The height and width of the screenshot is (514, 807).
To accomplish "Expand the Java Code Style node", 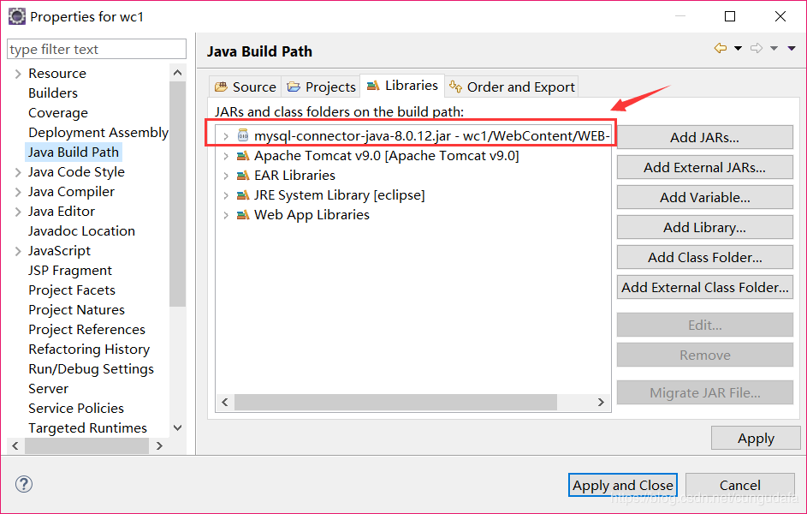I will click(18, 172).
